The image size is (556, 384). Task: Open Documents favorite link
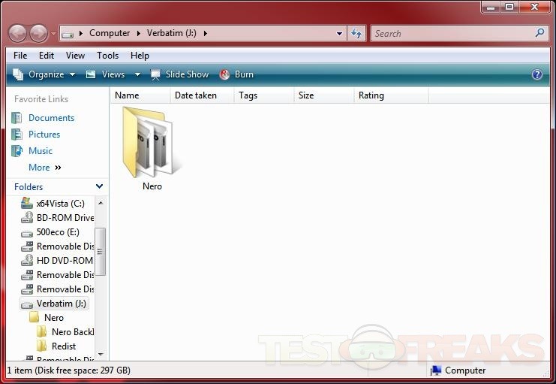coord(51,118)
